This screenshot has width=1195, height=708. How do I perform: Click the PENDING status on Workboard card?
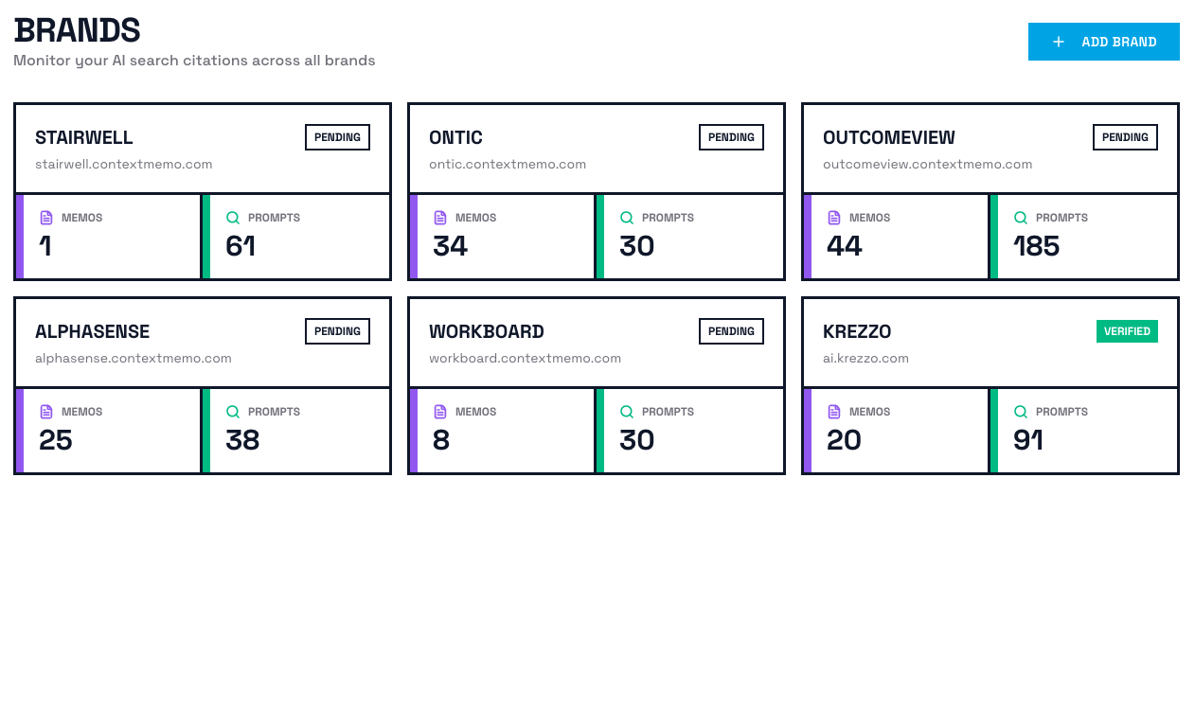tap(731, 331)
